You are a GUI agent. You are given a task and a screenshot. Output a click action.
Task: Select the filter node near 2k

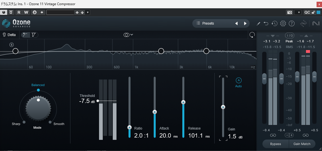161,51
